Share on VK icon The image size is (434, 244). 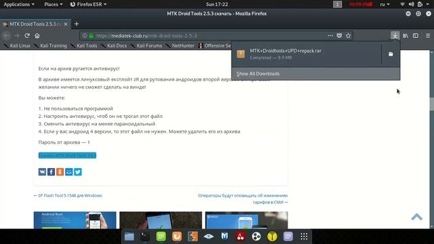pos(42,171)
